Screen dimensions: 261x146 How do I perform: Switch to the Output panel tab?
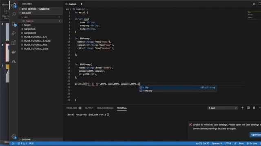tap(89, 108)
